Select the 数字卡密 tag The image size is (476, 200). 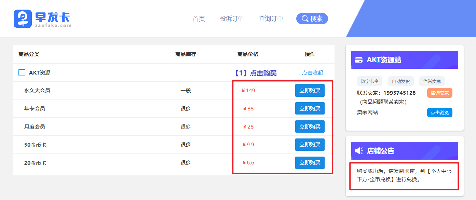coord(369,81)
